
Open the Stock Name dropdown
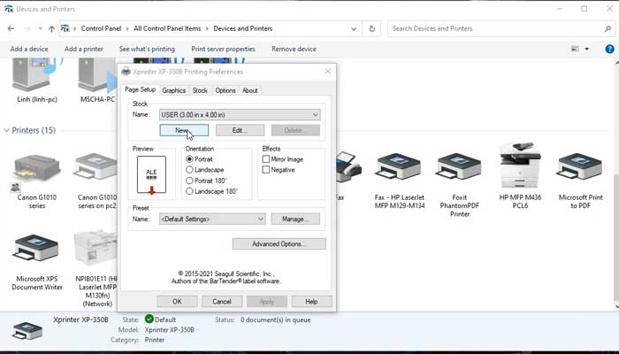pos(240,115)
